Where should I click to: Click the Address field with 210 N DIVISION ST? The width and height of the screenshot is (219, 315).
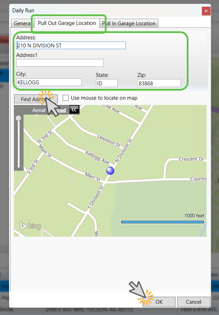tap(71, 45)
